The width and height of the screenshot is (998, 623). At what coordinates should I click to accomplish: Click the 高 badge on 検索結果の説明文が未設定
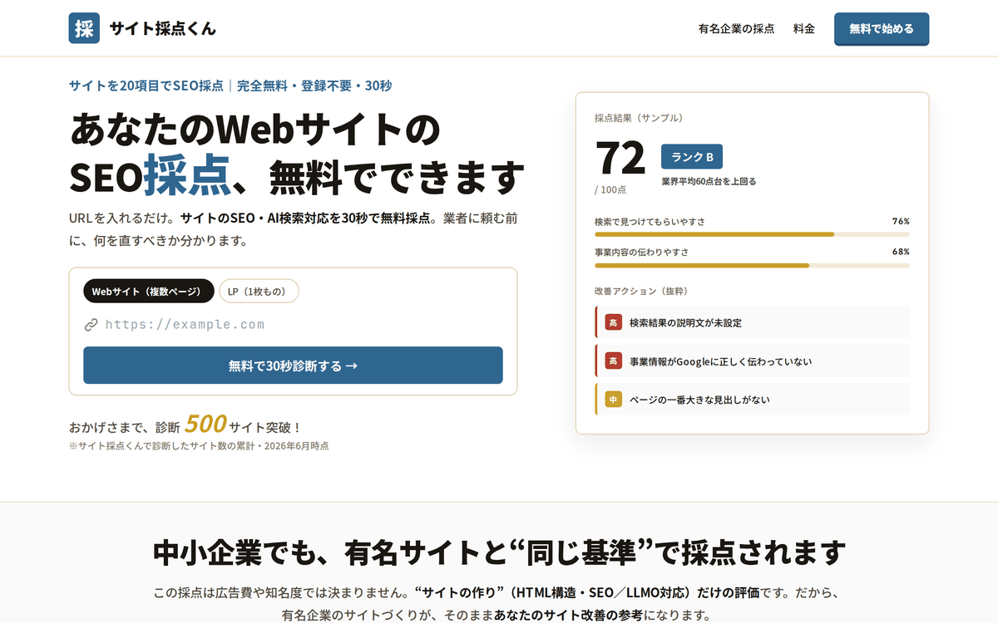pyautogui.click(x=613, y=322)
